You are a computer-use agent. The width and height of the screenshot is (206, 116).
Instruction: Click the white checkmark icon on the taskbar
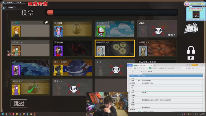(x=20, y=114)
